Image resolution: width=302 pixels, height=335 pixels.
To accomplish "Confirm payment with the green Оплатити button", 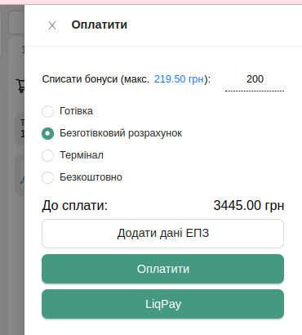I will [x=162, y=269].
